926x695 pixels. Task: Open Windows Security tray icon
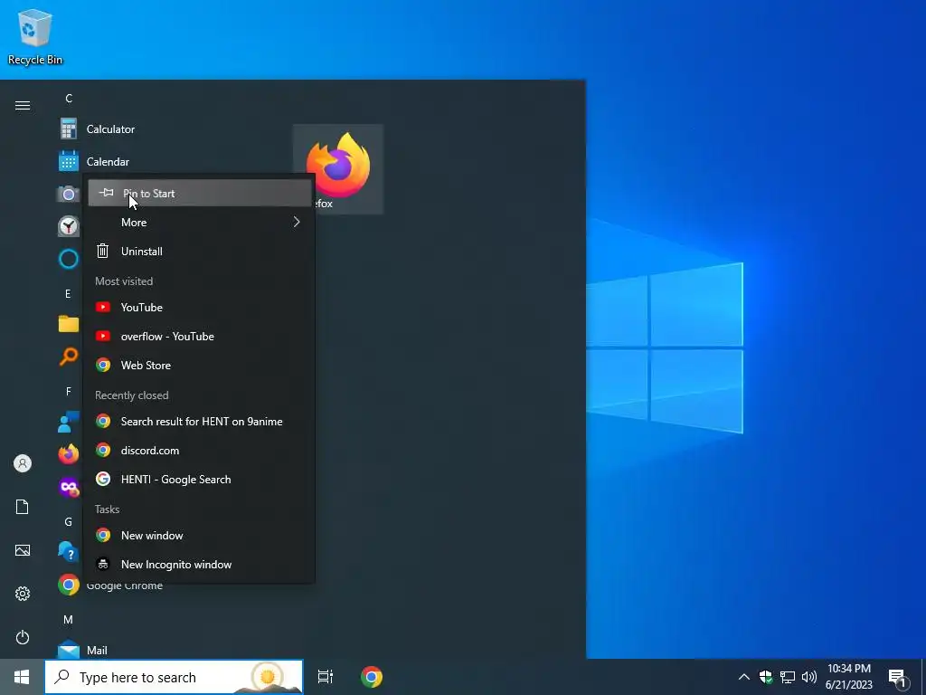pos(766,677)
